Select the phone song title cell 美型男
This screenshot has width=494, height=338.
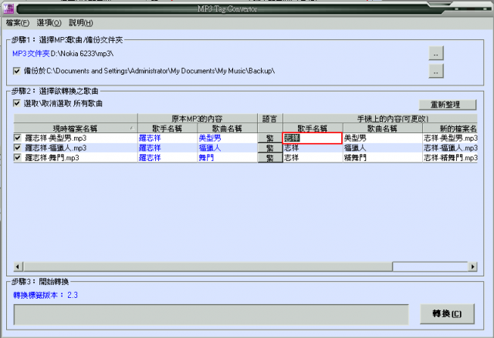pos(383,138)
